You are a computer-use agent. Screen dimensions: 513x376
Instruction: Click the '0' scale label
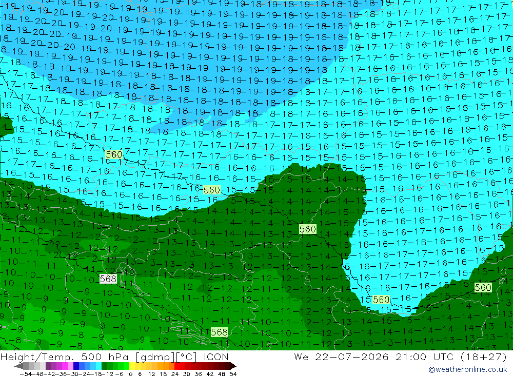point(130,374)
